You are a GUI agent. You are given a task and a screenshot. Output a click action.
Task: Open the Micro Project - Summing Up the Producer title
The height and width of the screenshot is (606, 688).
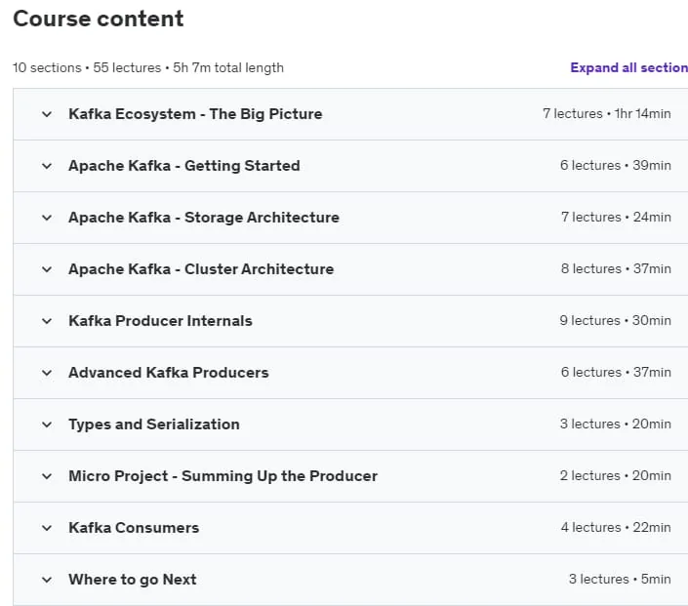223,476
